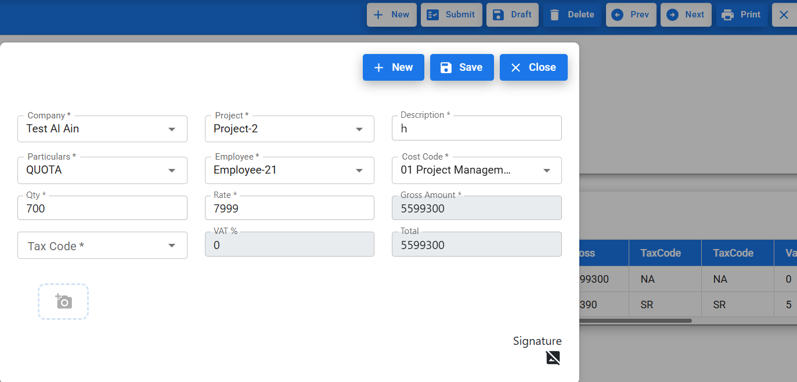Open the Company dropdown
797x382 pixels.
171,129
